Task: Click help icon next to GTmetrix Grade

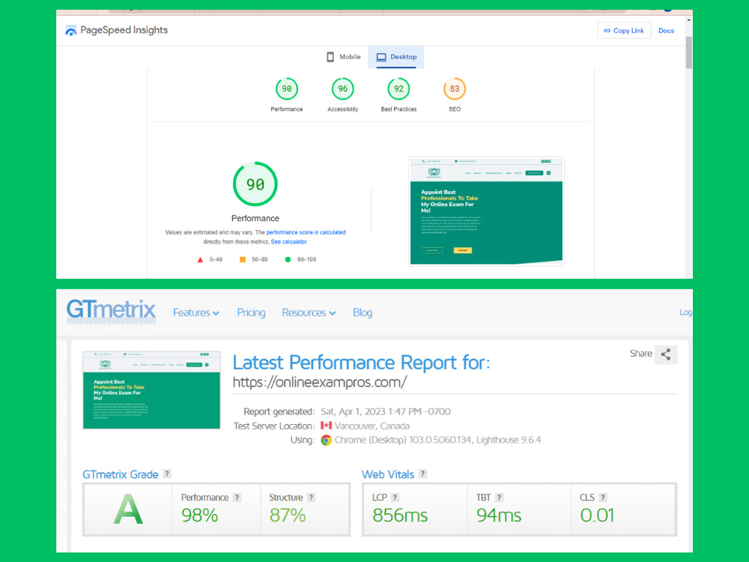Action: [x=167, y=474]
